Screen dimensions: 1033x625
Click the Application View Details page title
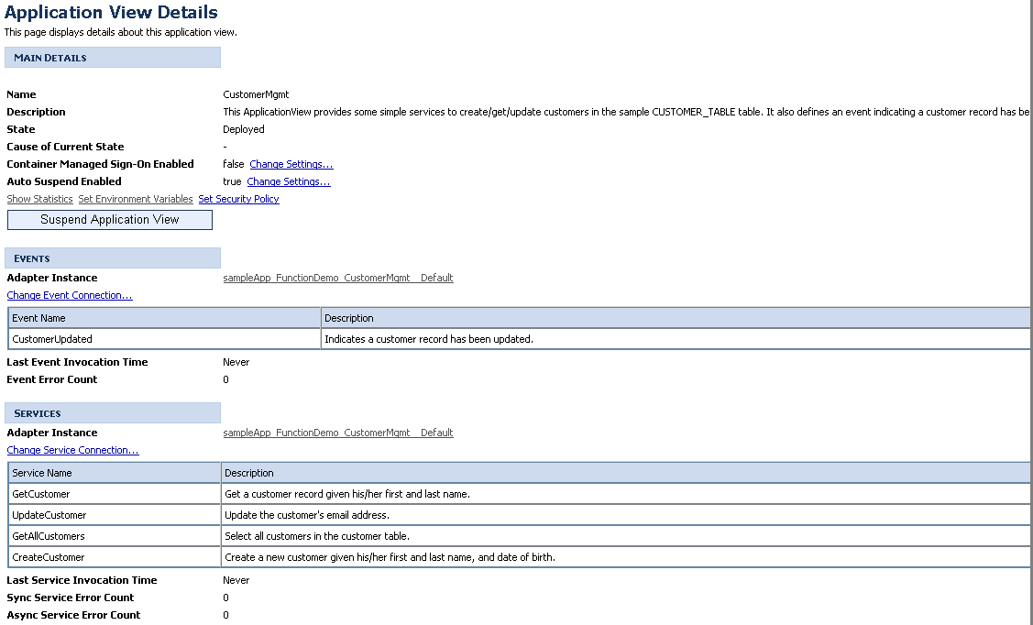[x=111, y=13]
